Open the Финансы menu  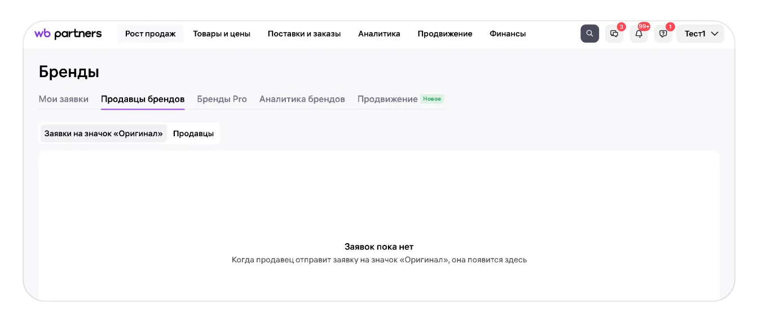[x=508, y=34]
